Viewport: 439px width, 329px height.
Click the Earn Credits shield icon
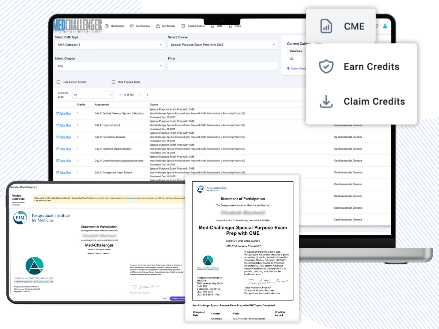point(326,67)
